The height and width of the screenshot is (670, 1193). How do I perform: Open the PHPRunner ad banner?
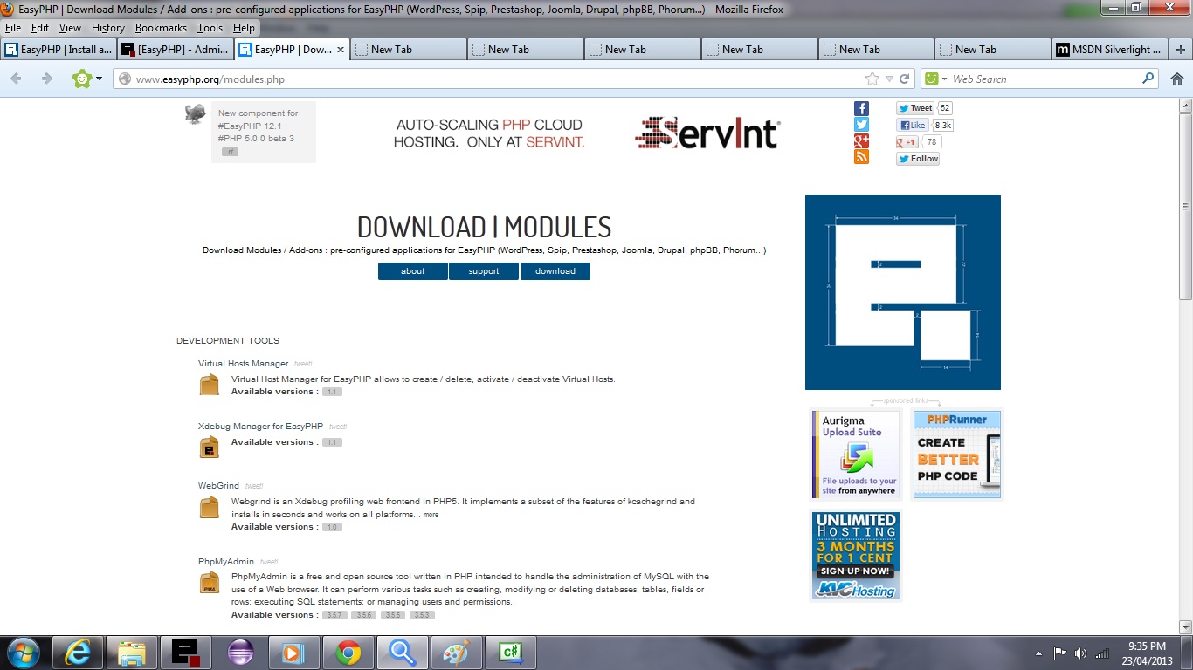[957, 455]
